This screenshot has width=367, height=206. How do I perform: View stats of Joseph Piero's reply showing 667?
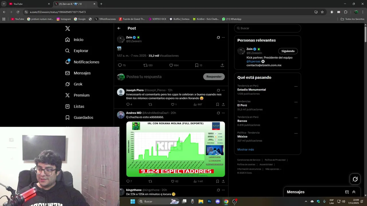198,104
